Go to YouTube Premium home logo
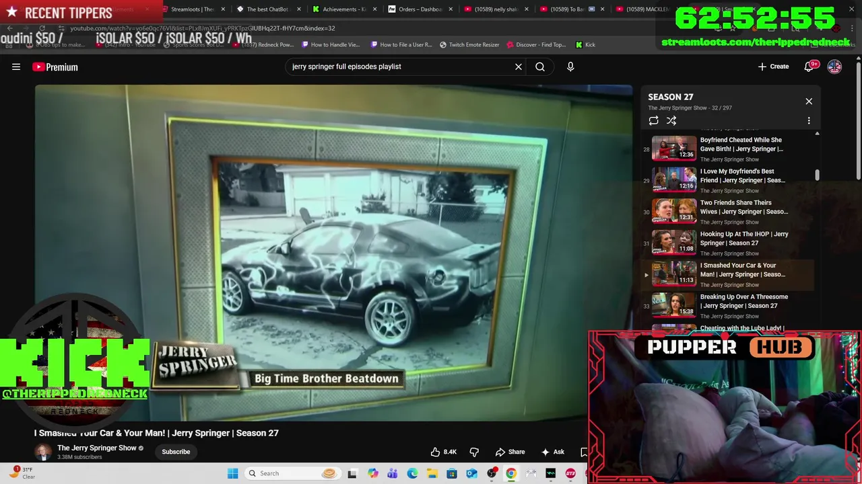The height and width of the screenshot is (484, 862). (x=55, y=67)
